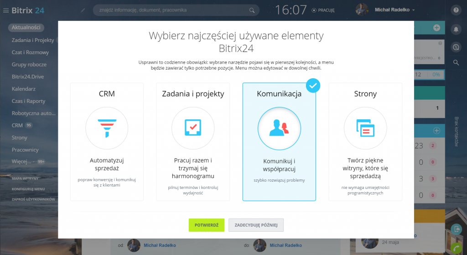Viewport: 467px width, 255px height.
Task: Click the magnifier icon in right sidebar
Action: coord(455,63)
